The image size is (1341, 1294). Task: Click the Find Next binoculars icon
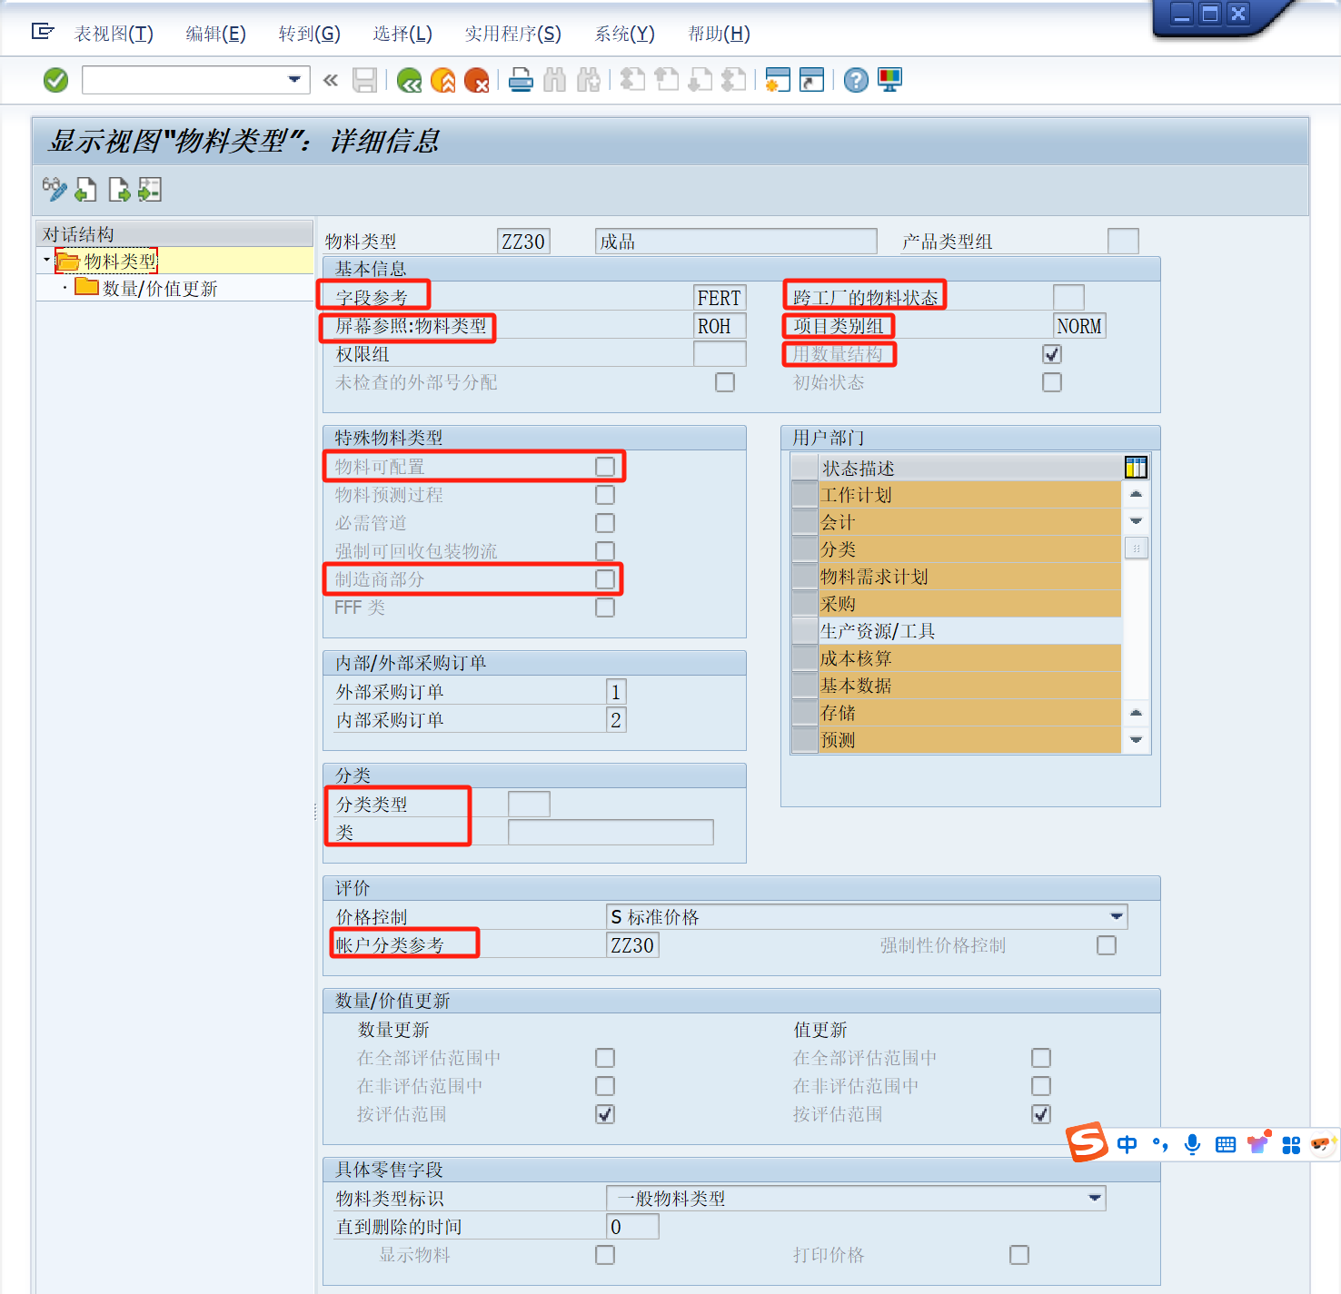click(x=589, y=80)
